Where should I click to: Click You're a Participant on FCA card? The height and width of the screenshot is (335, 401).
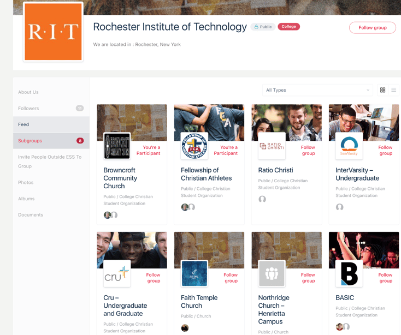tap(226, 151)
